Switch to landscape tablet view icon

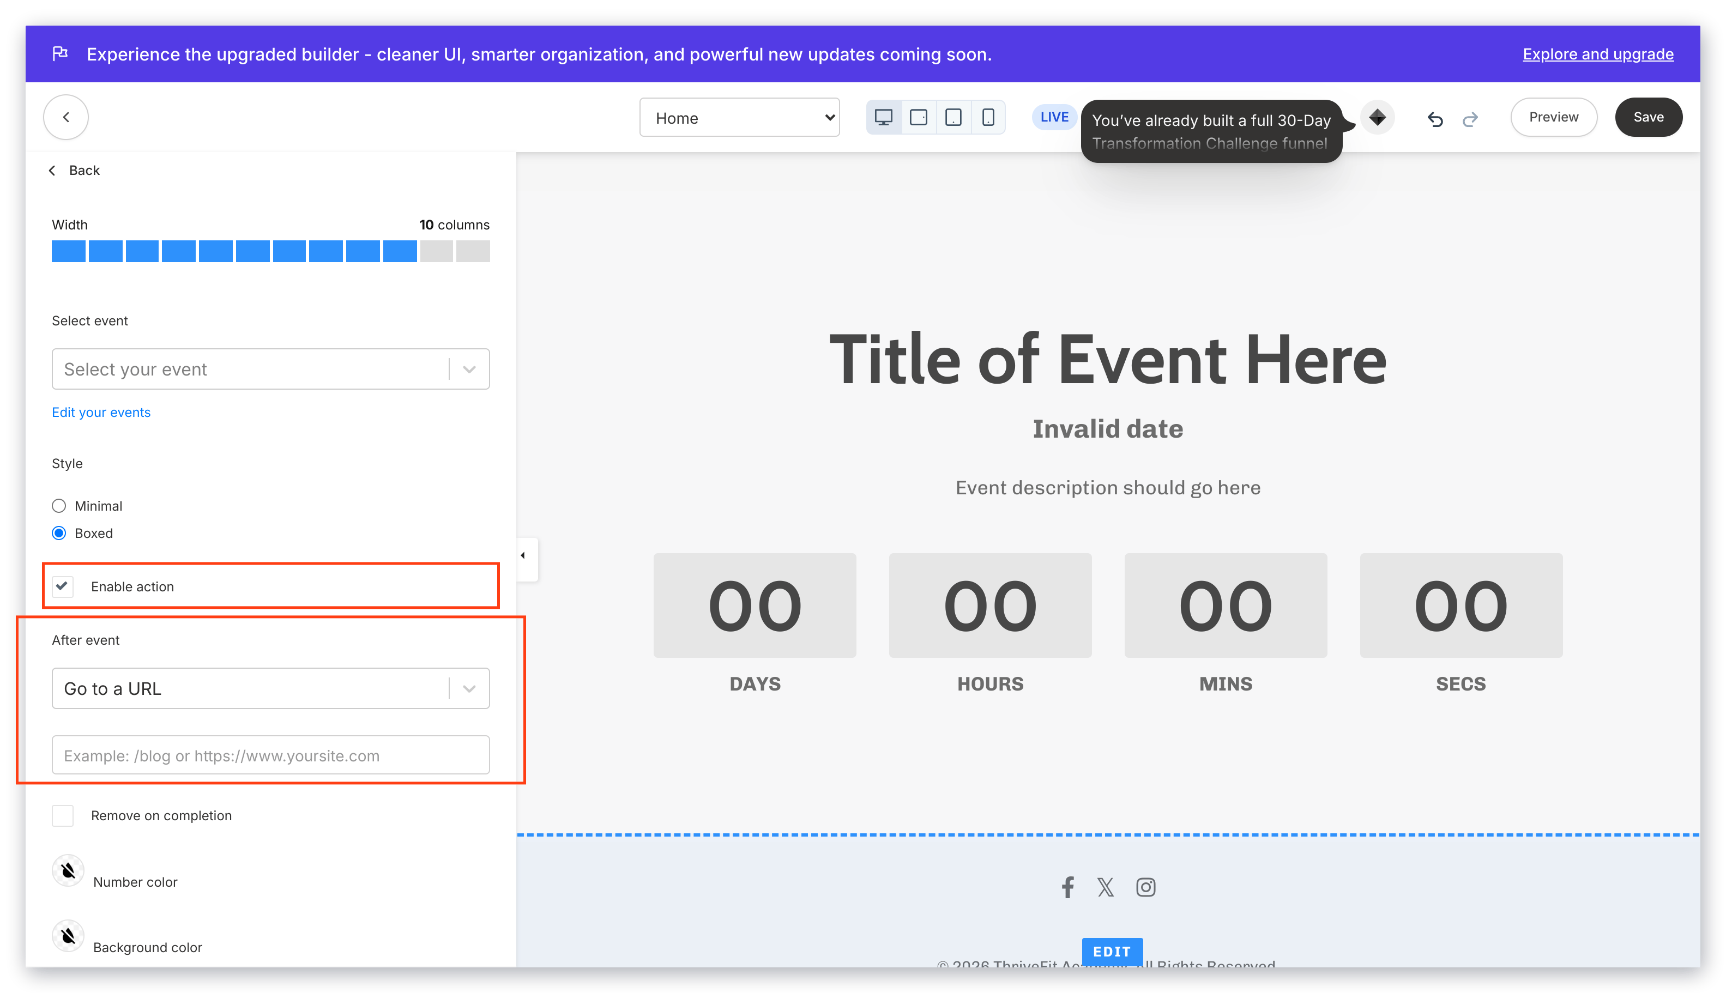coord(918,117)
